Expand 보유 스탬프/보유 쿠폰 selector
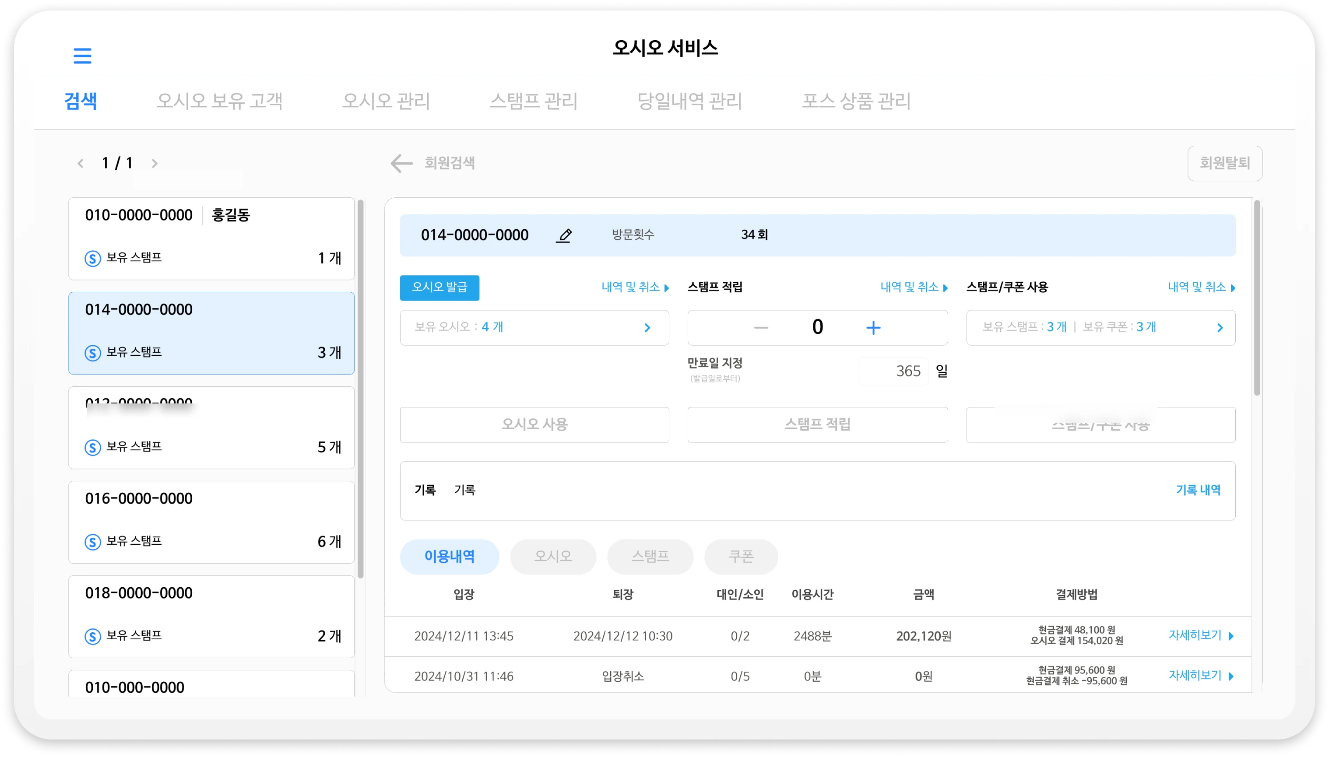 (1100, 328)
